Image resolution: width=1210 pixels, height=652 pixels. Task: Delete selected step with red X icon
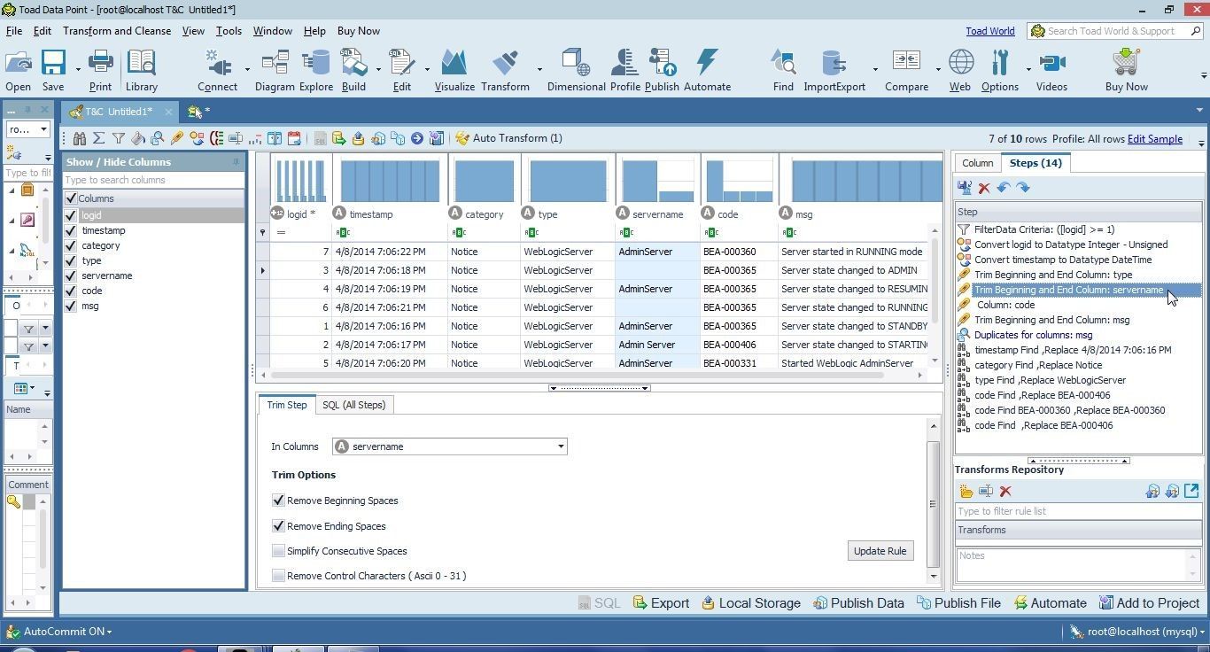point(984,188)
